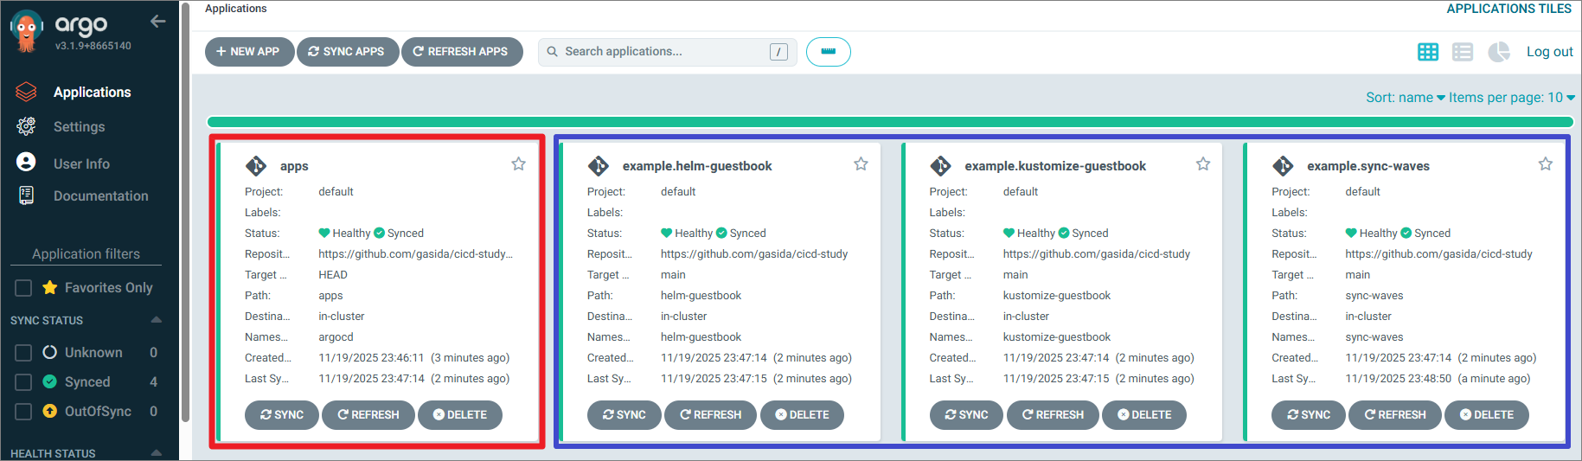Image resolution: width=1582 pixels, height=461 pixels.
Task: Click the Synced check icon in apps tile
Action: [379, 234]
